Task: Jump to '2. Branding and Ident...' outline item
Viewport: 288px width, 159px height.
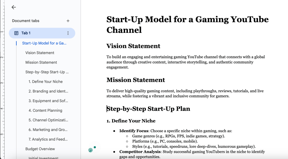Action: 48,91
